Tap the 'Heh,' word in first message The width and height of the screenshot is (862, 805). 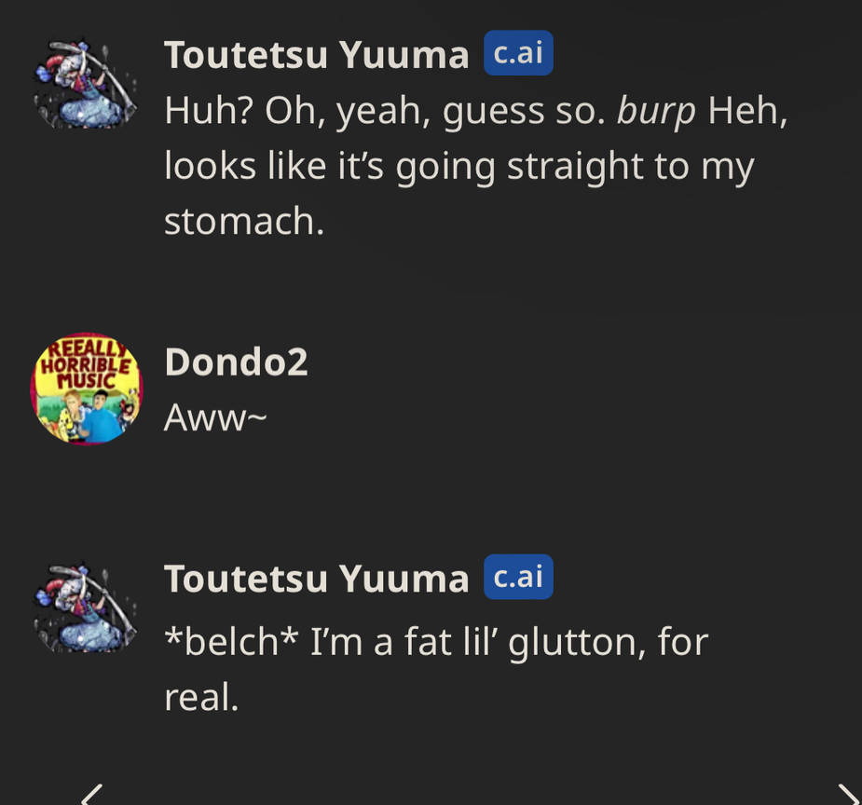(748, 112)
